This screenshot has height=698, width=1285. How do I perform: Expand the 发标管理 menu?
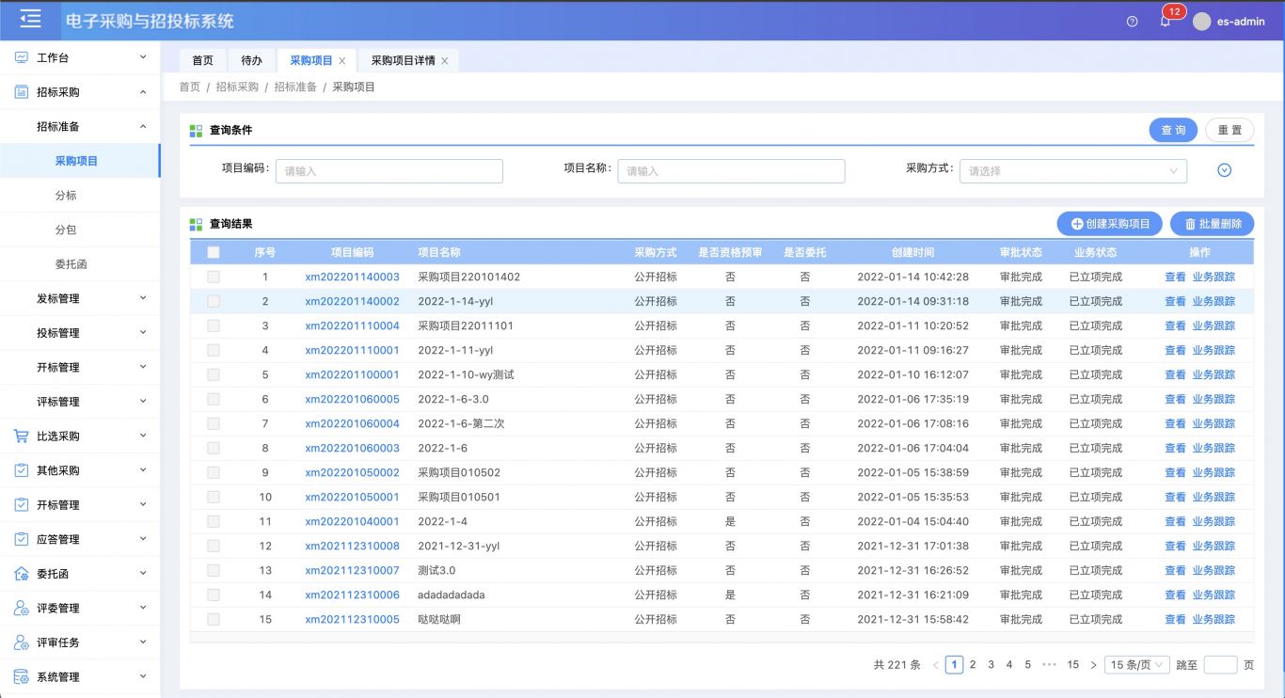[80, 298]
